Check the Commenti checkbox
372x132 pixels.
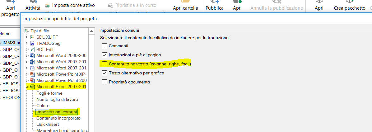coord(105,46)
